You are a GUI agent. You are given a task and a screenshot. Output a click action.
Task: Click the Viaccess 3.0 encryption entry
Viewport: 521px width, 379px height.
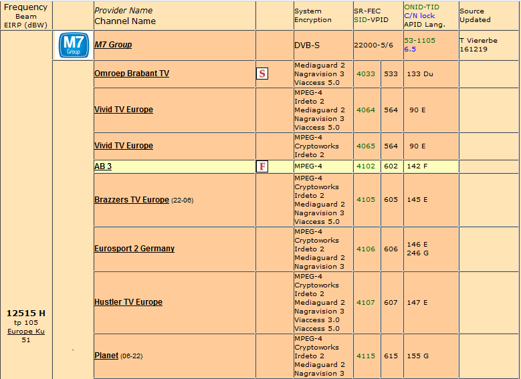click(x=317, y=320)
